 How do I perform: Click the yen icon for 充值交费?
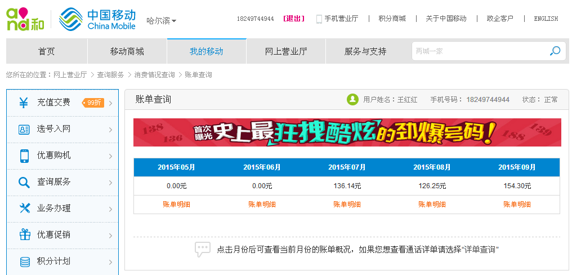24,103
